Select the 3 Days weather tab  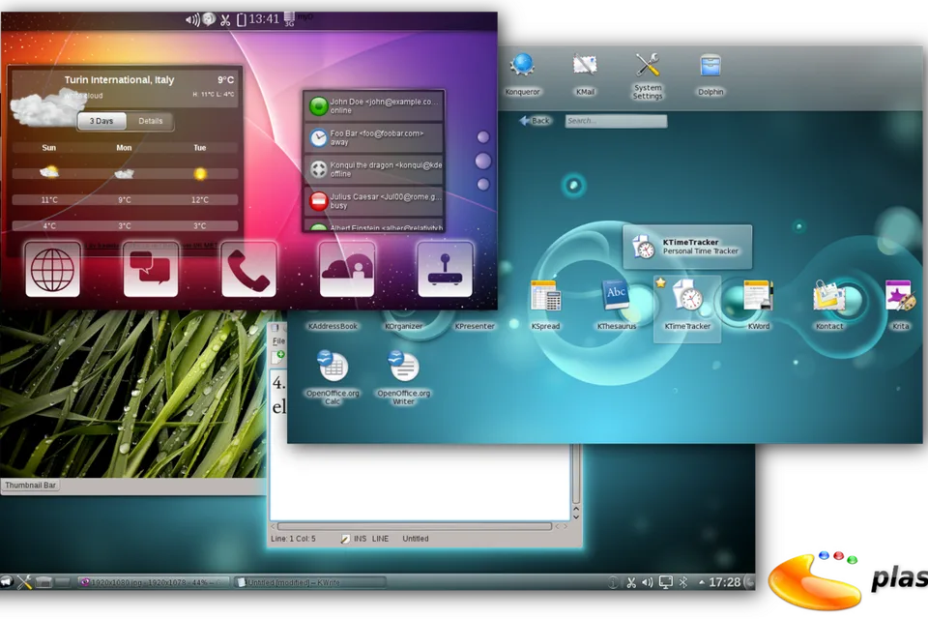[101, 121]
